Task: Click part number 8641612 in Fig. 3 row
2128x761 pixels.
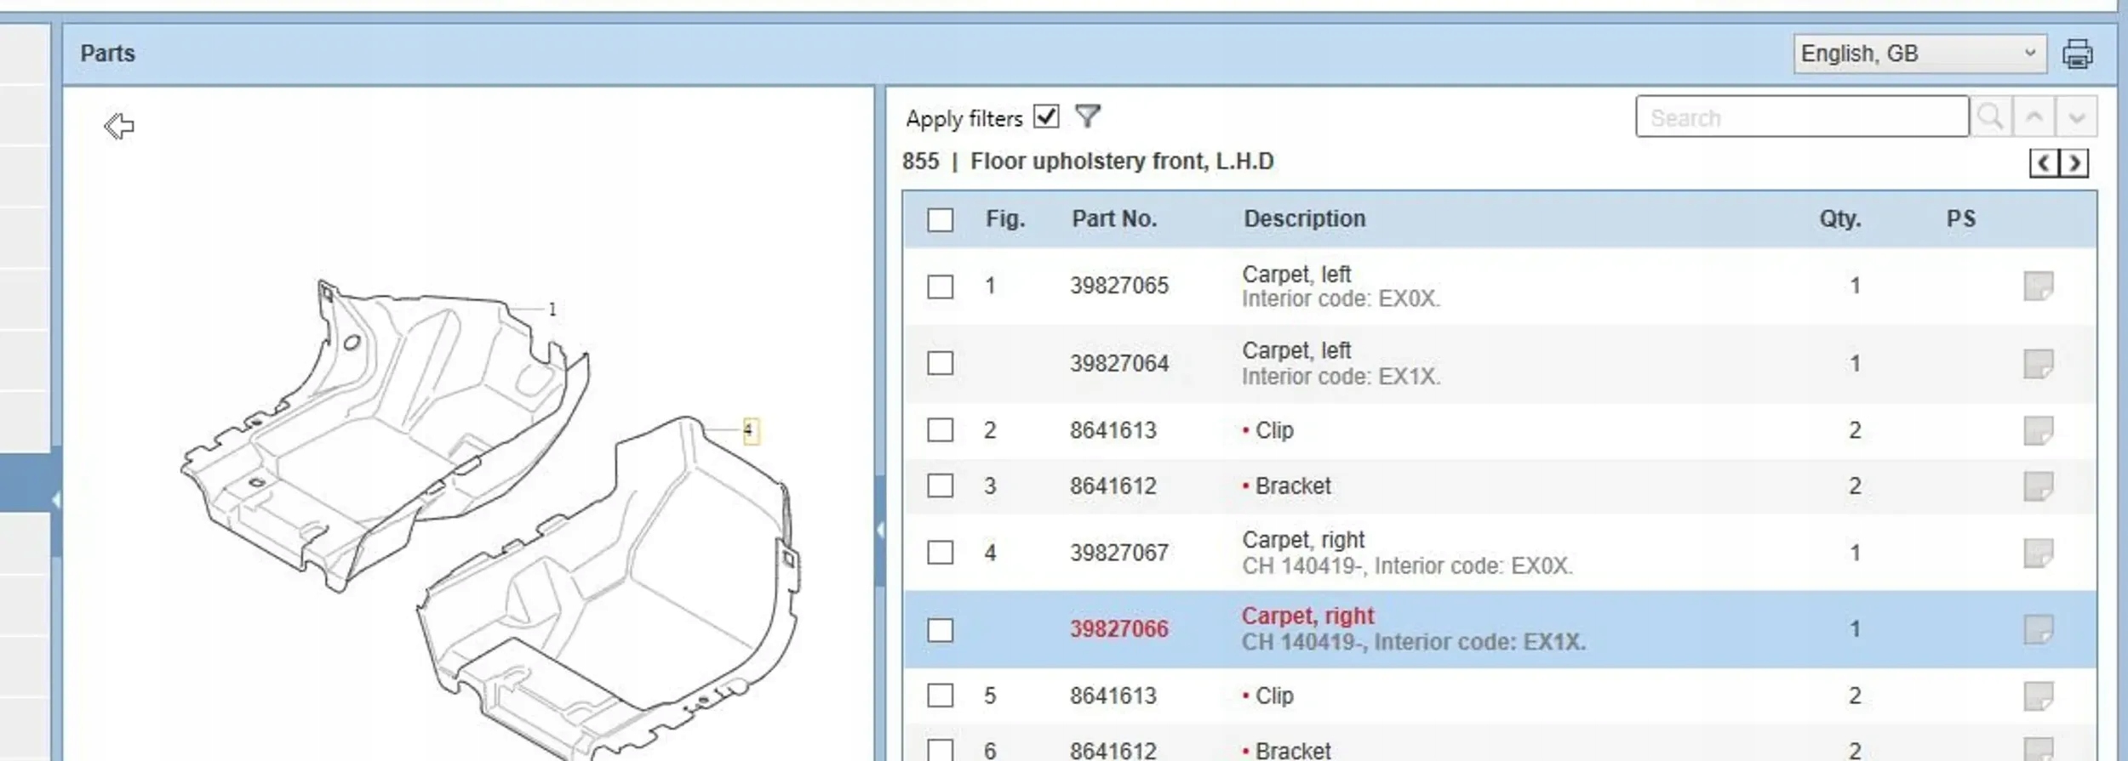Action: 1113,486
